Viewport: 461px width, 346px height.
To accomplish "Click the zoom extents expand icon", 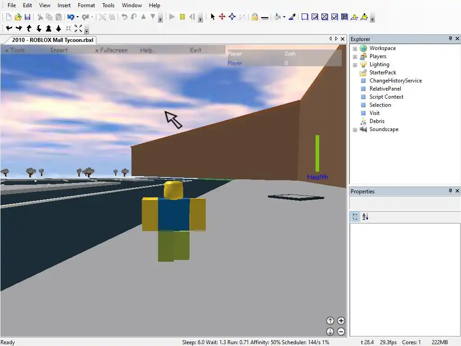I will click(78, 28).
